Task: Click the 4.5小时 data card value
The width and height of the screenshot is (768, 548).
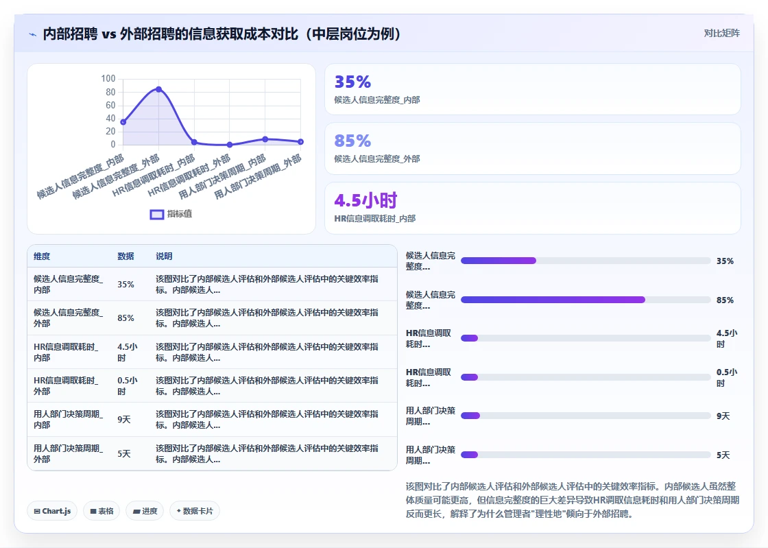Action: [365, 200]
